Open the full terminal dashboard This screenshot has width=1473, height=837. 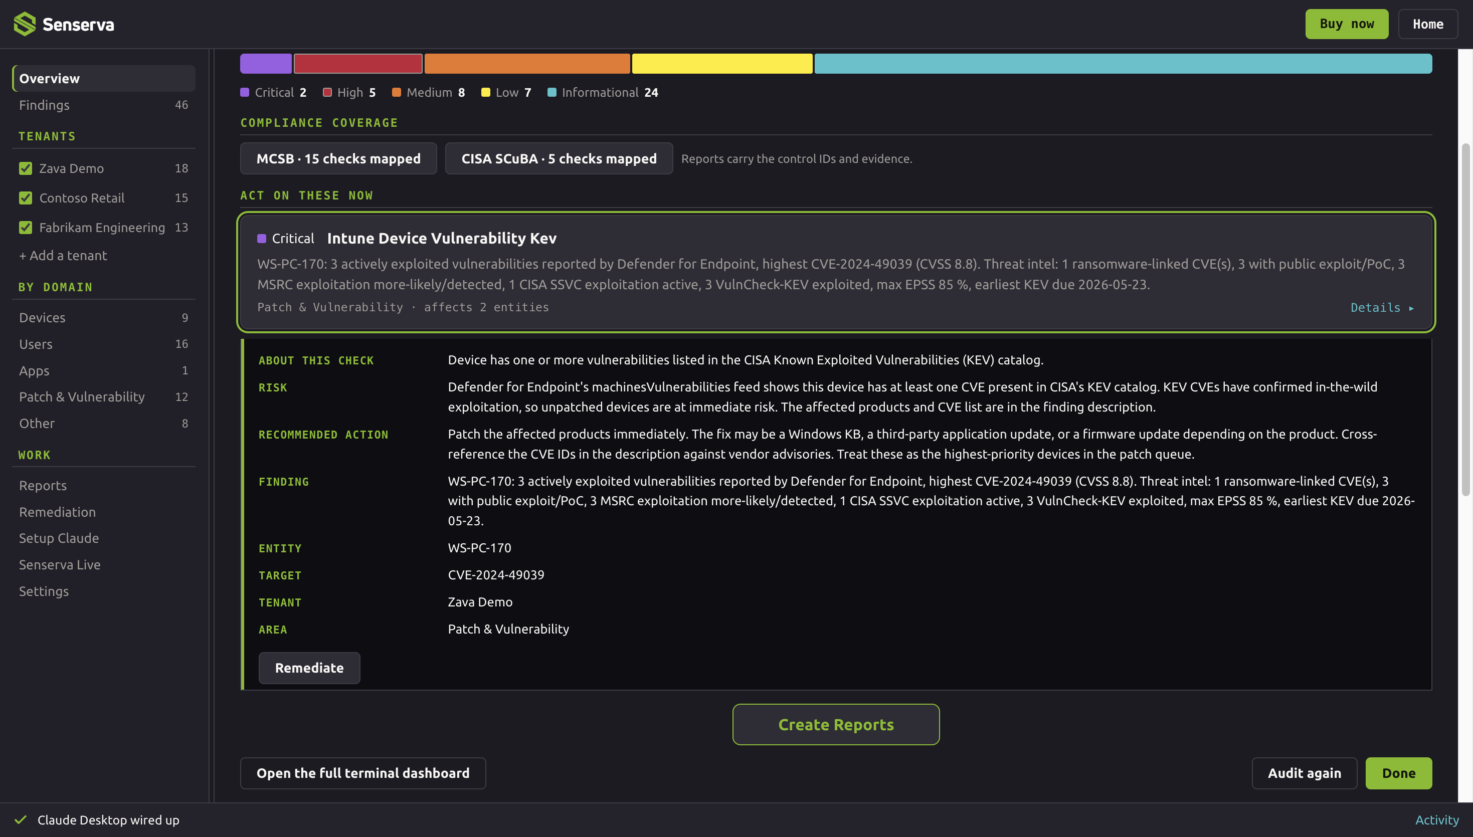(363, 773)
